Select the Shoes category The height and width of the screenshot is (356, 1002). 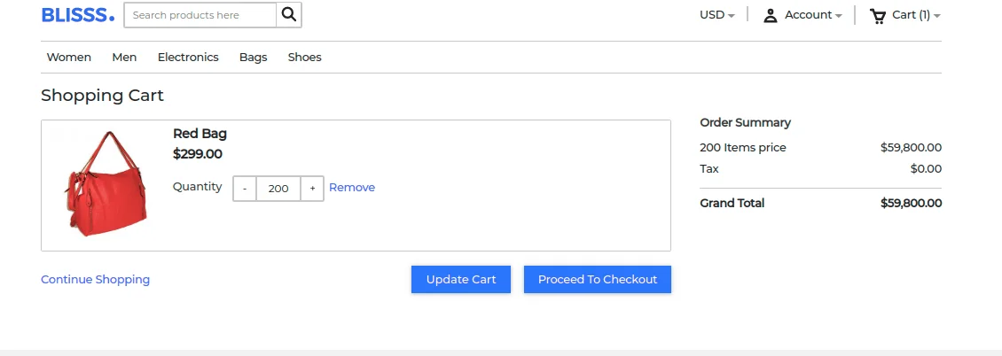pyautogui.click(x=304, y=58)
